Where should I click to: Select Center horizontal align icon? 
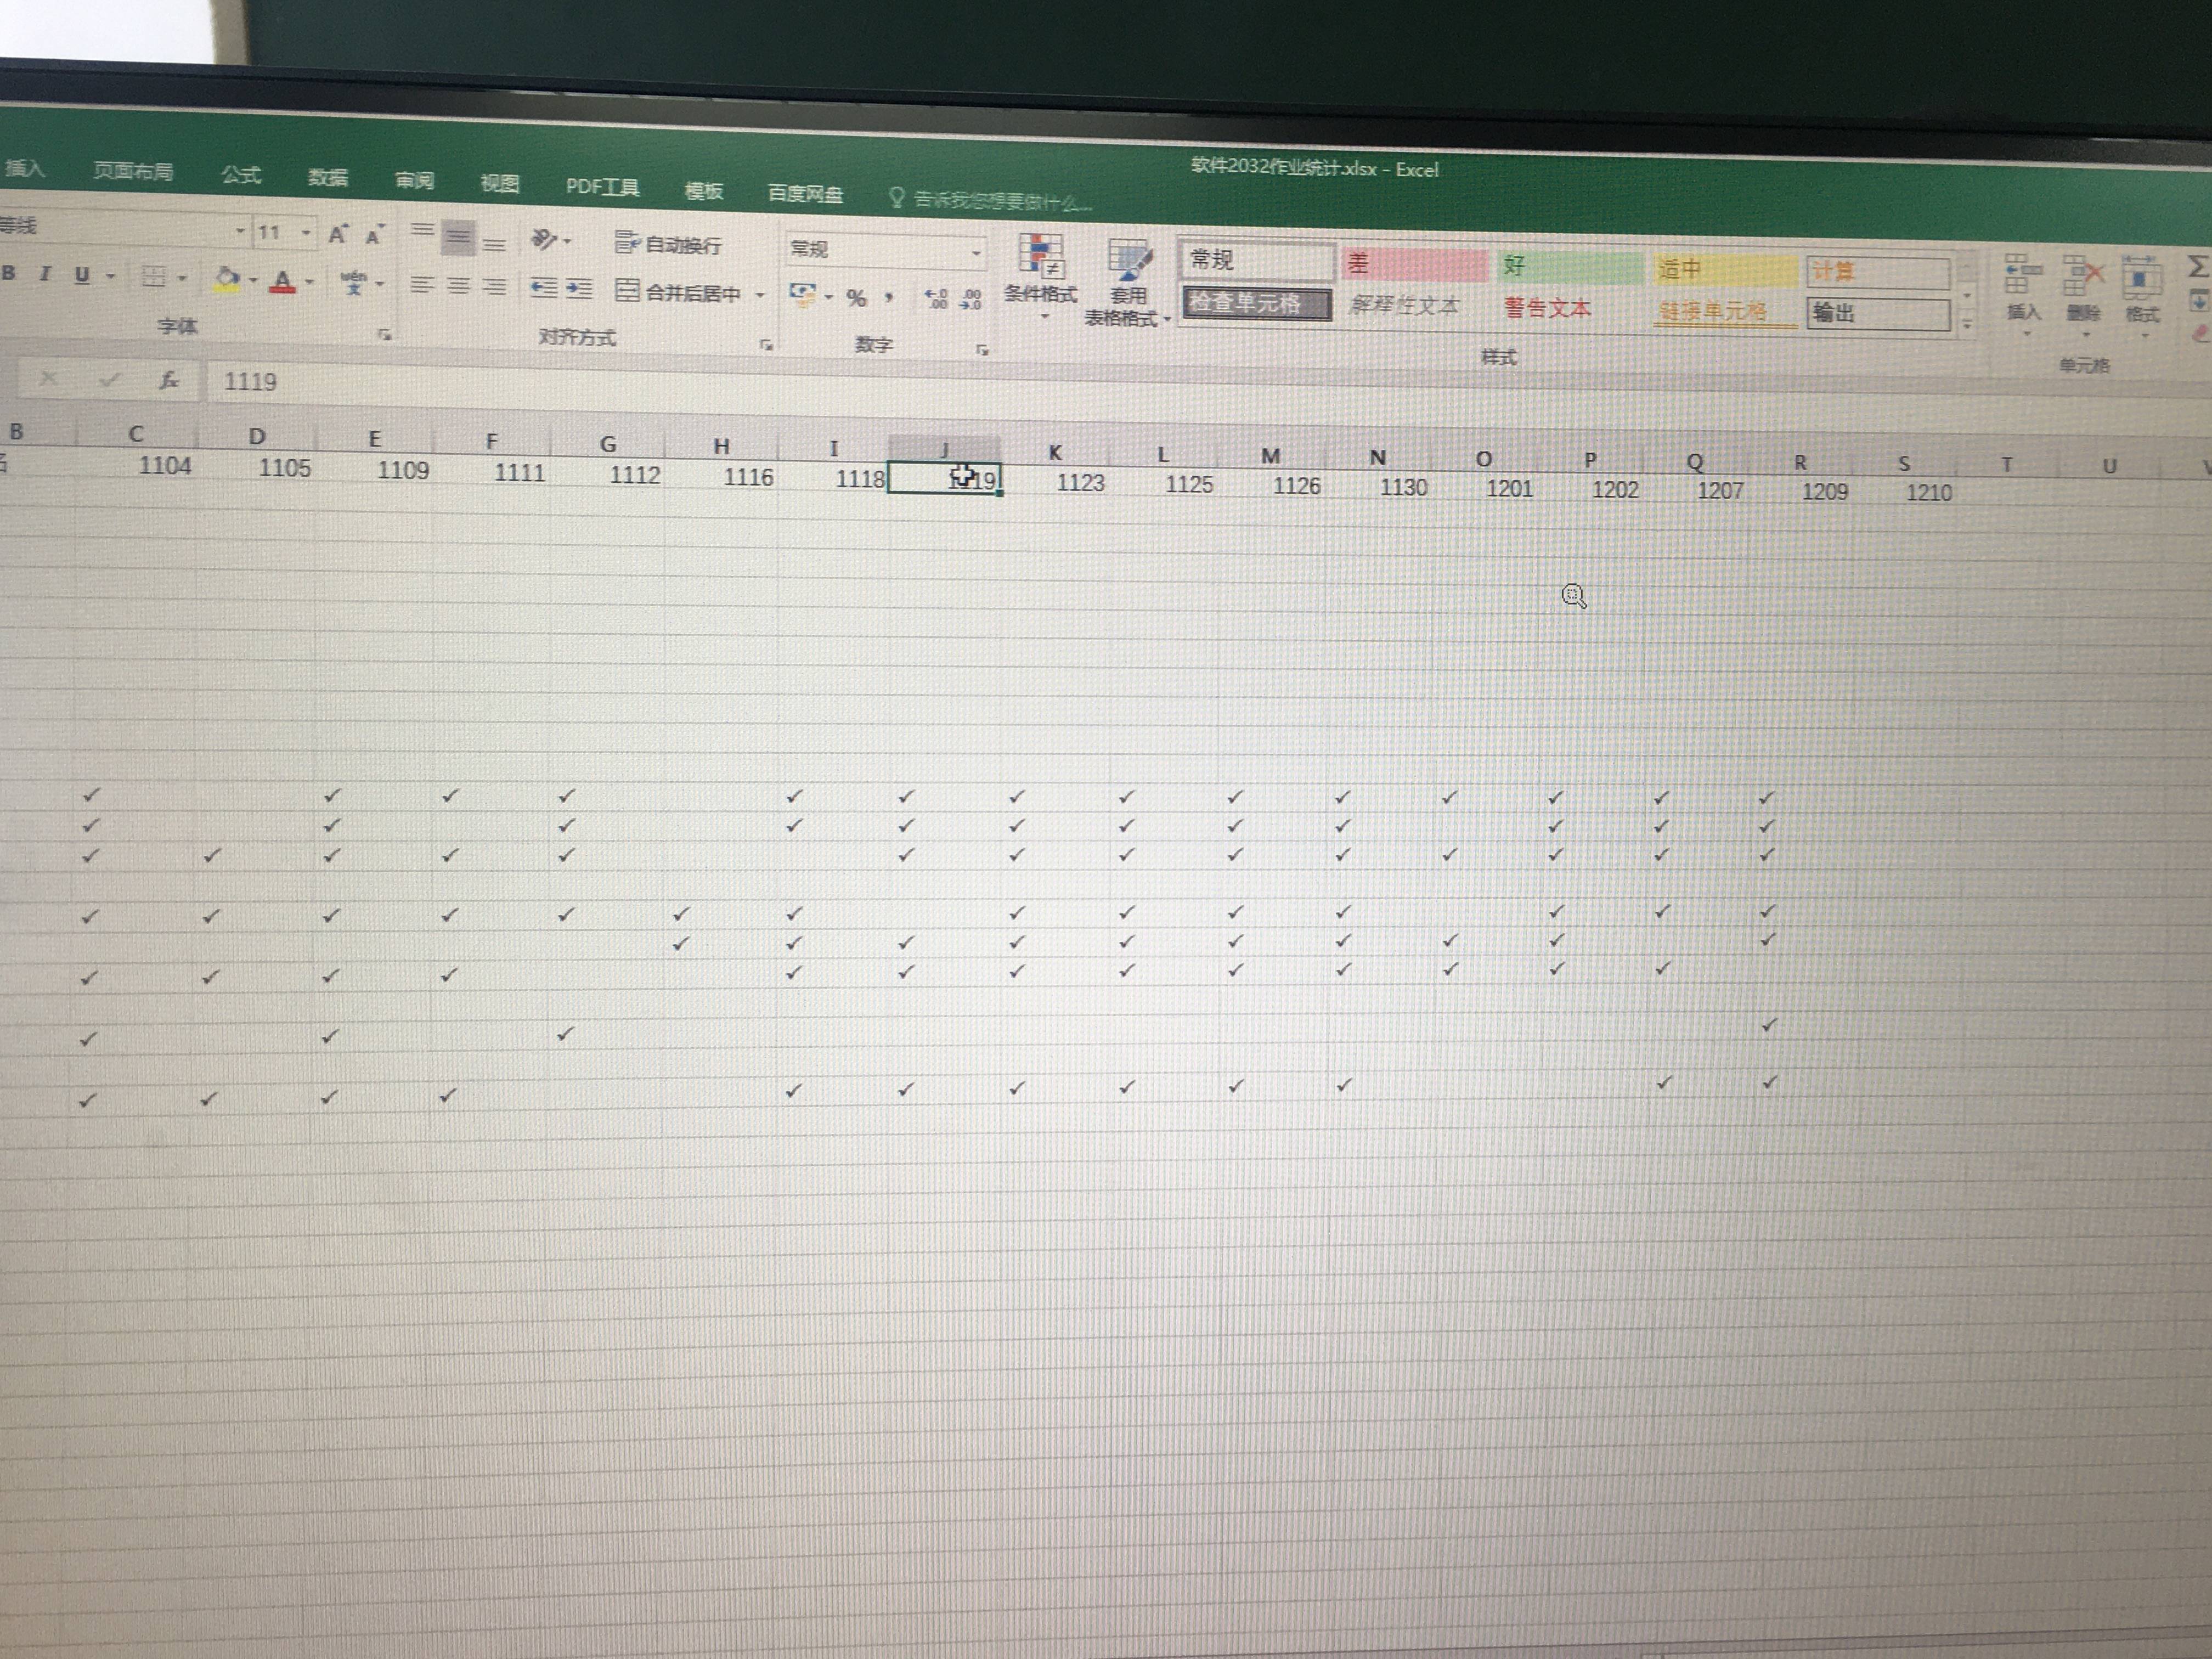point(458,286)
